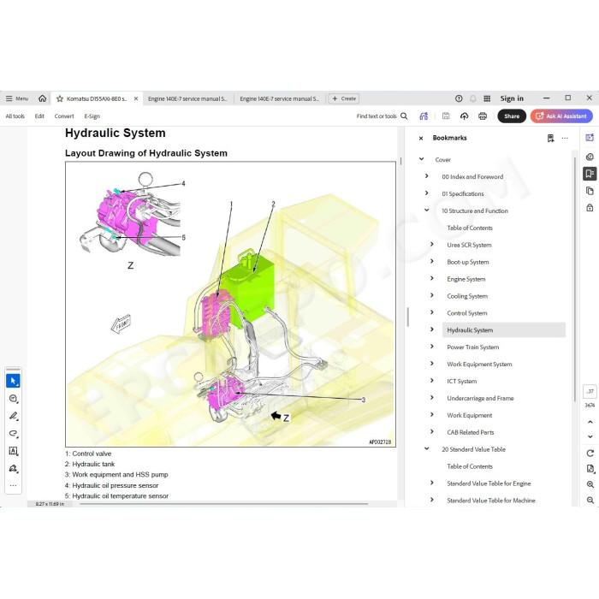The image size is (599, 599).
Task: Click the Save floppy disk icon
Action: pos(446,116)
